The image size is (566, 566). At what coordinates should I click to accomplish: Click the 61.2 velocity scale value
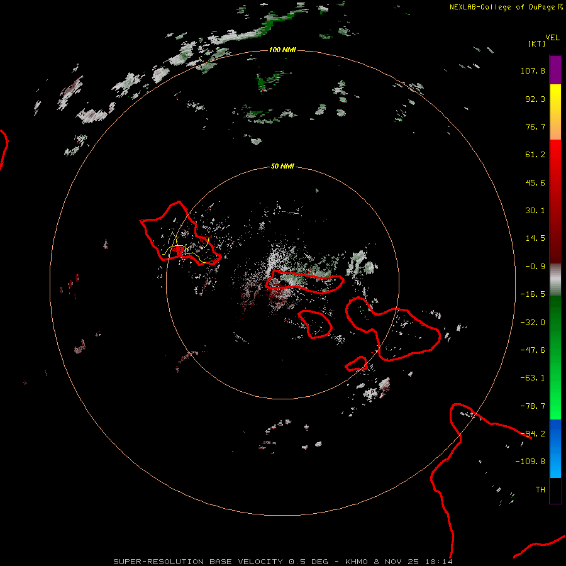click(x=535, y=155)
